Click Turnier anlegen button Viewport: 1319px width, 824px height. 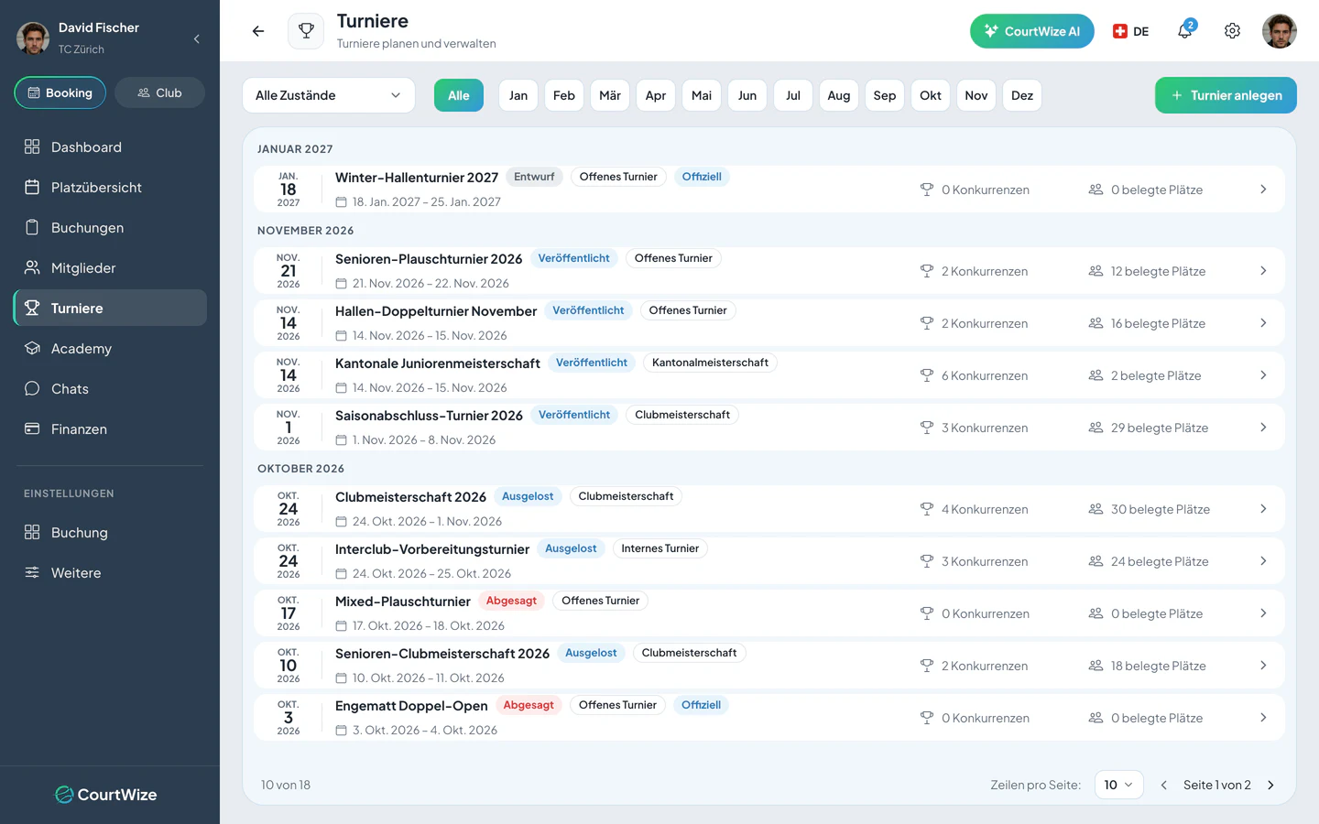point(1226,95)
